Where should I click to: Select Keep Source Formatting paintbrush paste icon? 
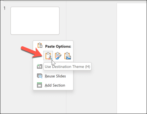(x=58, y=56)
